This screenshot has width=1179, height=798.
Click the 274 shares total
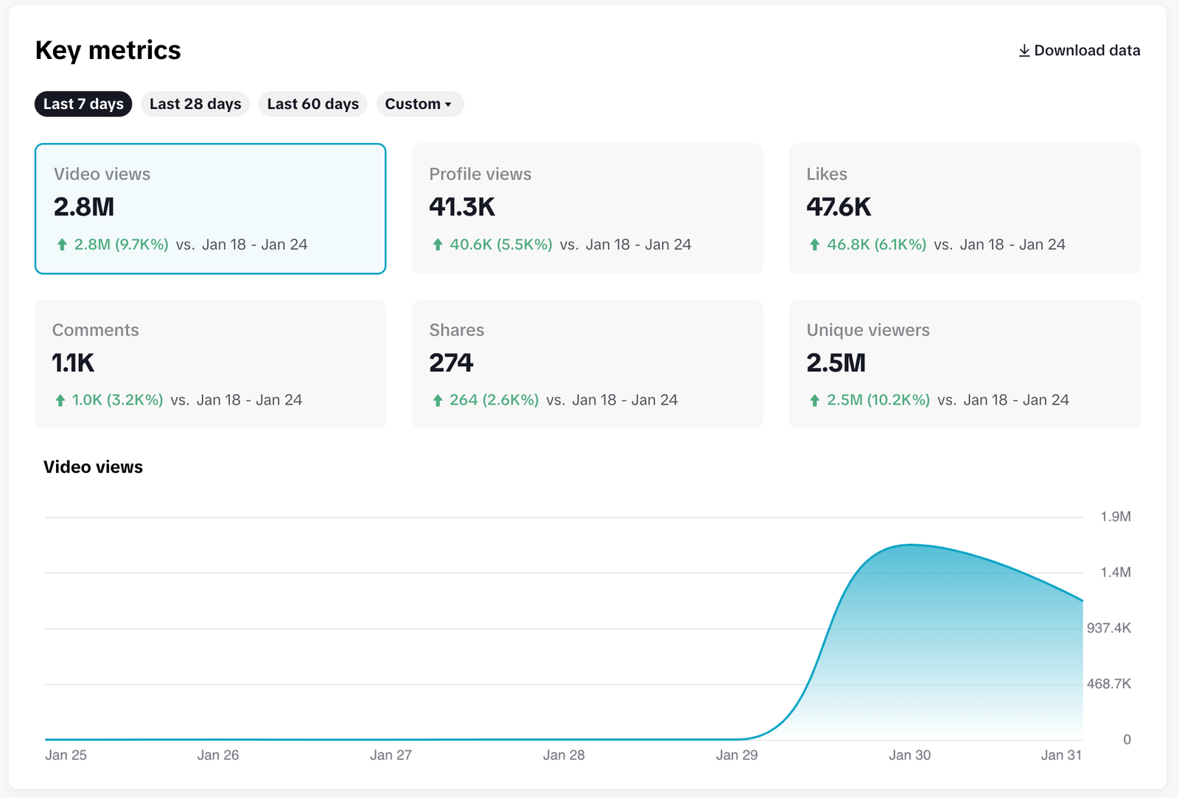coord(451,363)
